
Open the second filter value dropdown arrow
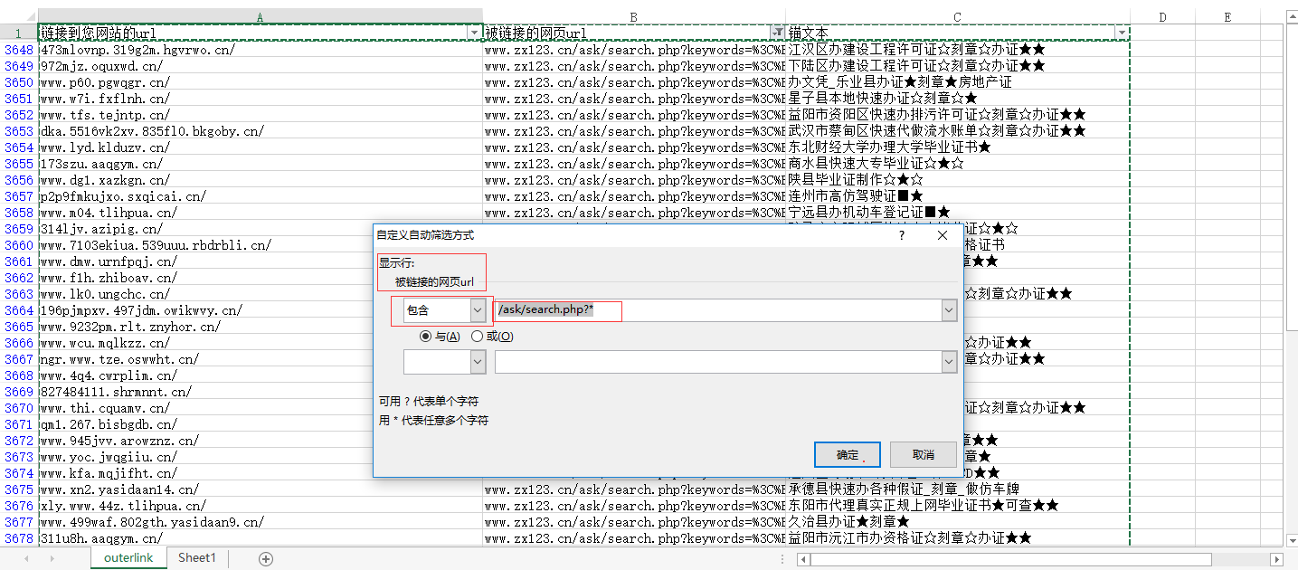(948, 362)
